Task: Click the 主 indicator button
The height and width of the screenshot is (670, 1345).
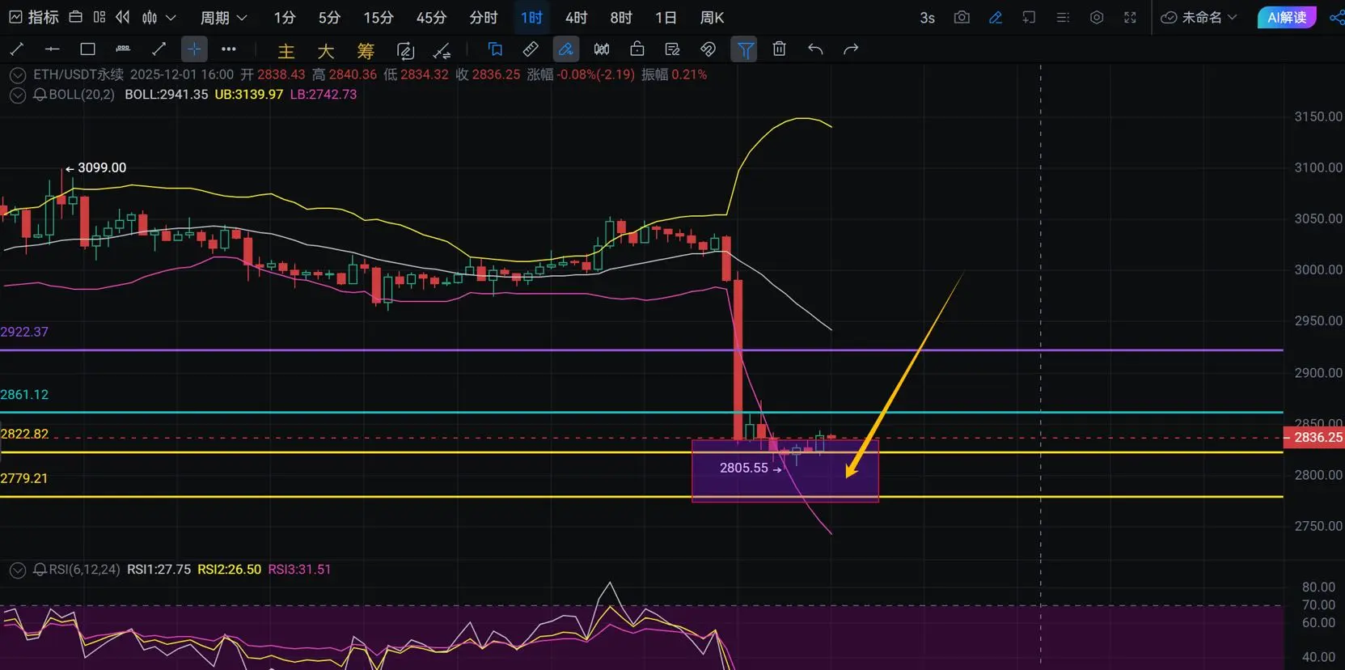Action: (x=286, y=51)
